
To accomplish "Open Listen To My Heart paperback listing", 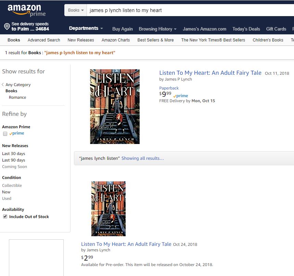I will (x=210, y=73).
